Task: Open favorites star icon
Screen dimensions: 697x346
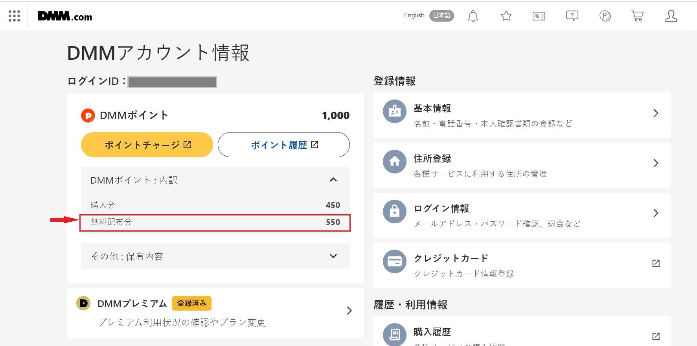Action: (506, 16)
